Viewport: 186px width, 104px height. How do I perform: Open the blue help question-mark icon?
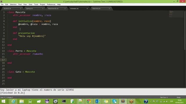point(146,101)
